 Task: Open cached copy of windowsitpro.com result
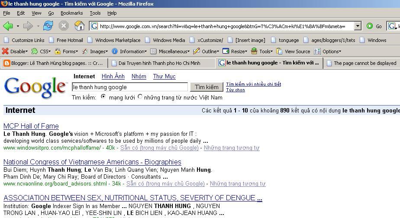pyautogui.click(x=159, y=148)
